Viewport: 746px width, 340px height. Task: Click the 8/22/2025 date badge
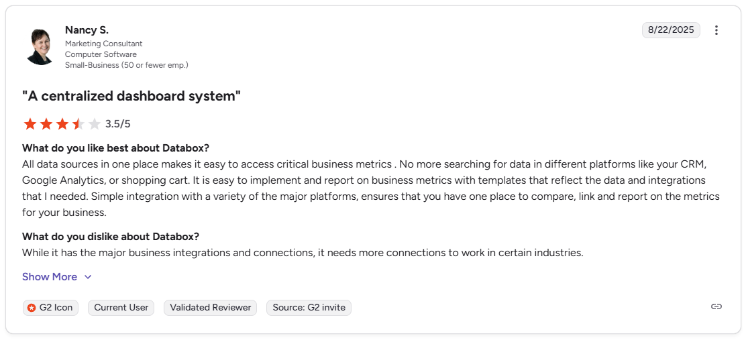coord(671,30)
